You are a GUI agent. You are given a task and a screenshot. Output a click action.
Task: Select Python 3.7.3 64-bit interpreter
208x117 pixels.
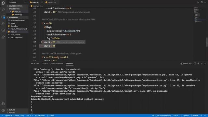(14, 116)
